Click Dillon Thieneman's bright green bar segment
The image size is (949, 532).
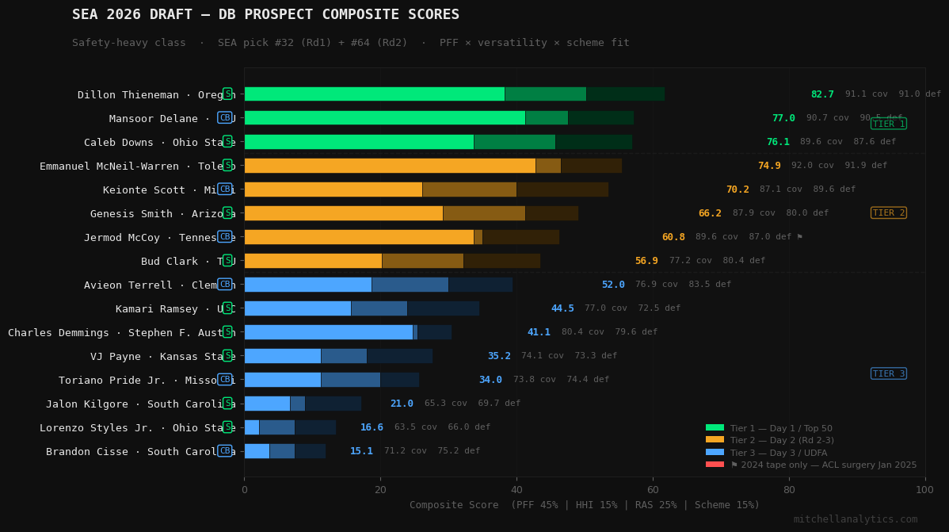(375, 94)
